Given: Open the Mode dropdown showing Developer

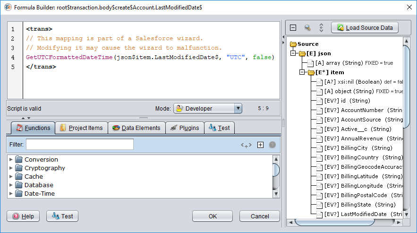Looking at the screenshot, I should coord(208,108).
